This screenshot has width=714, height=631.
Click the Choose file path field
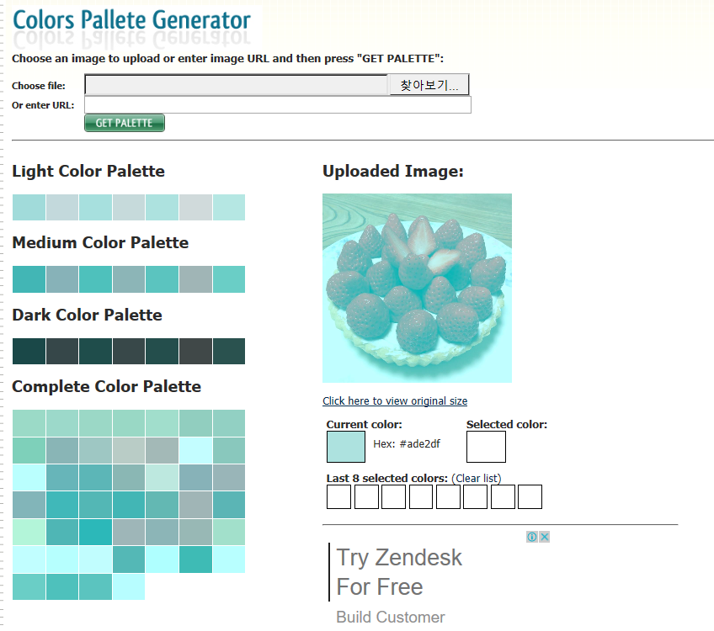point(237,85)
